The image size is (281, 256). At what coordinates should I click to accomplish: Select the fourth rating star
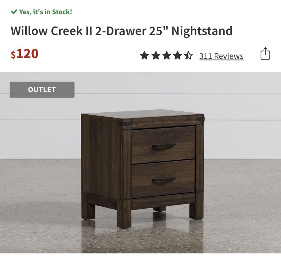point(178,55)
